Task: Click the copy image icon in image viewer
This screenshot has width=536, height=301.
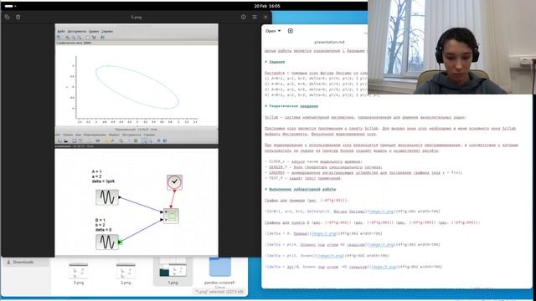Action: point(8,17)
